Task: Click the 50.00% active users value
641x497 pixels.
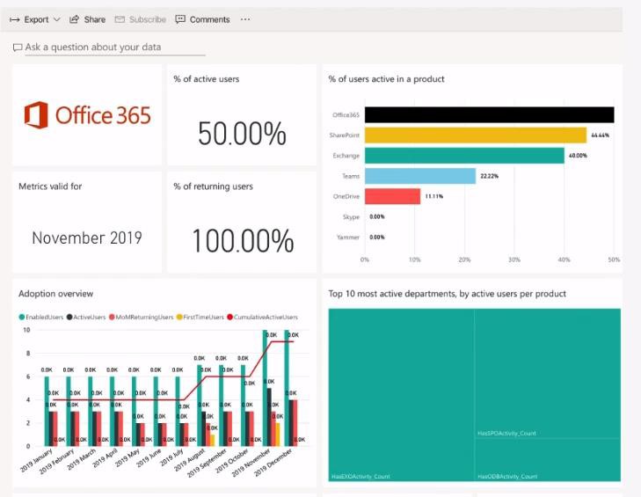Action: tap(242, 134)
